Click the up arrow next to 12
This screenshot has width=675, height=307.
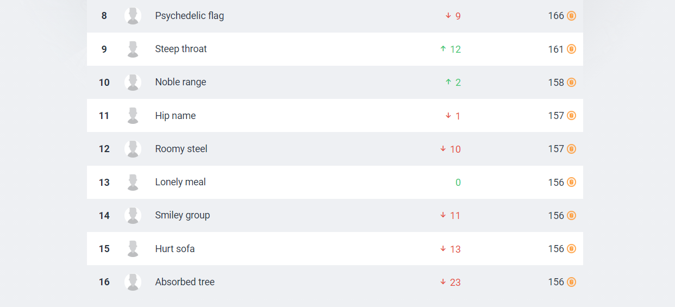(x=443, y=49)
